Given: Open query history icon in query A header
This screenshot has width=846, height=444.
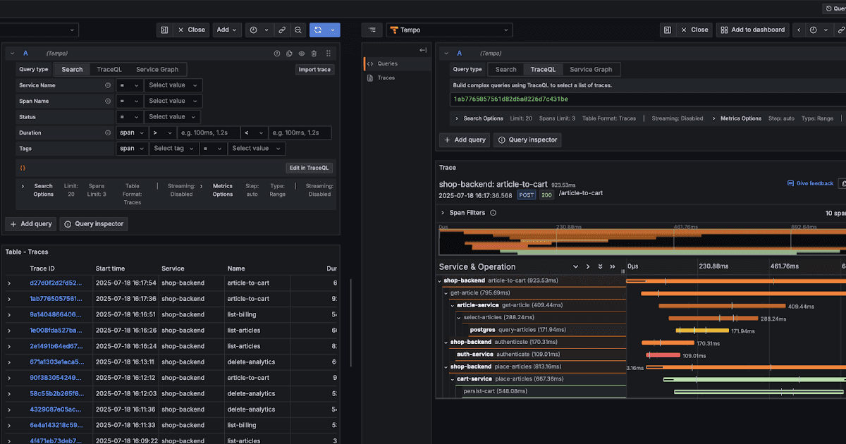Looking at the screenshot, I should [289, 53].
